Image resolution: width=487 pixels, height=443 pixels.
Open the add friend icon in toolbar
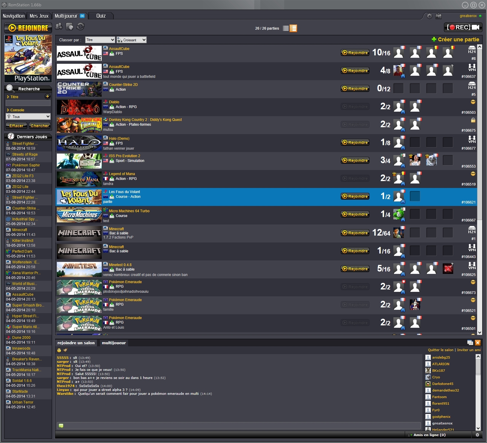pyautogui.click(x=59, y=27)
